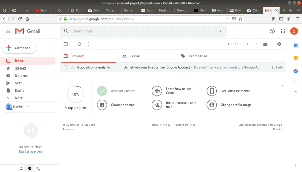Switch to the Promotions tab
Viewport: 302px width, 172px height.
click(198, 56)
